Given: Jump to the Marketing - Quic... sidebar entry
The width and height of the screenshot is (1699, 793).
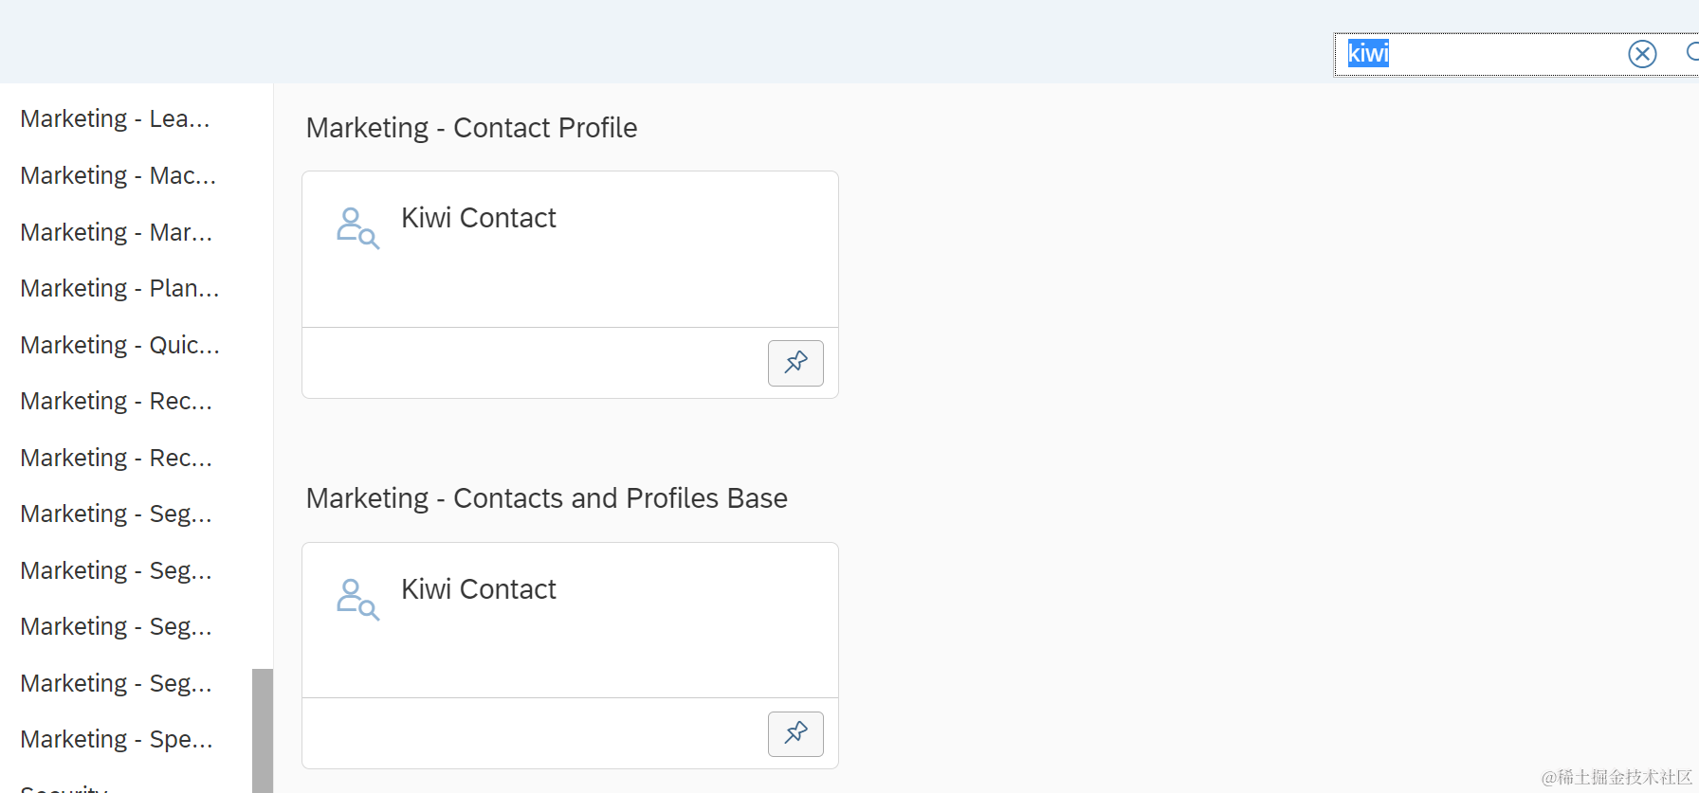Looking at the screenshot, I should click(x=119, y=346).
